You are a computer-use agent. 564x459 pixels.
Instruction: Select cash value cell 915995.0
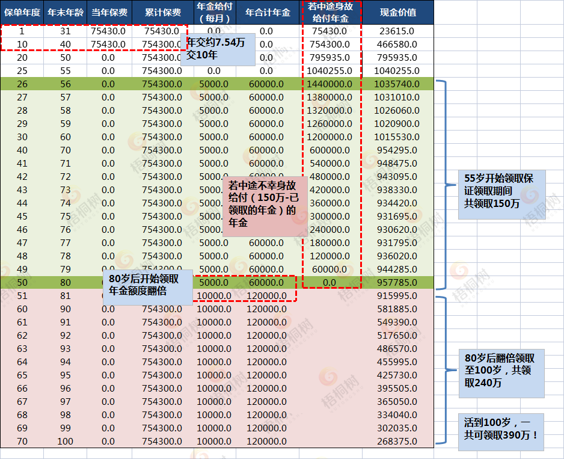pyautogui.click(x=397, y=295)
